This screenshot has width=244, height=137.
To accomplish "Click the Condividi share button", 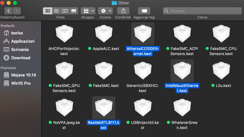I will point(123,11).
